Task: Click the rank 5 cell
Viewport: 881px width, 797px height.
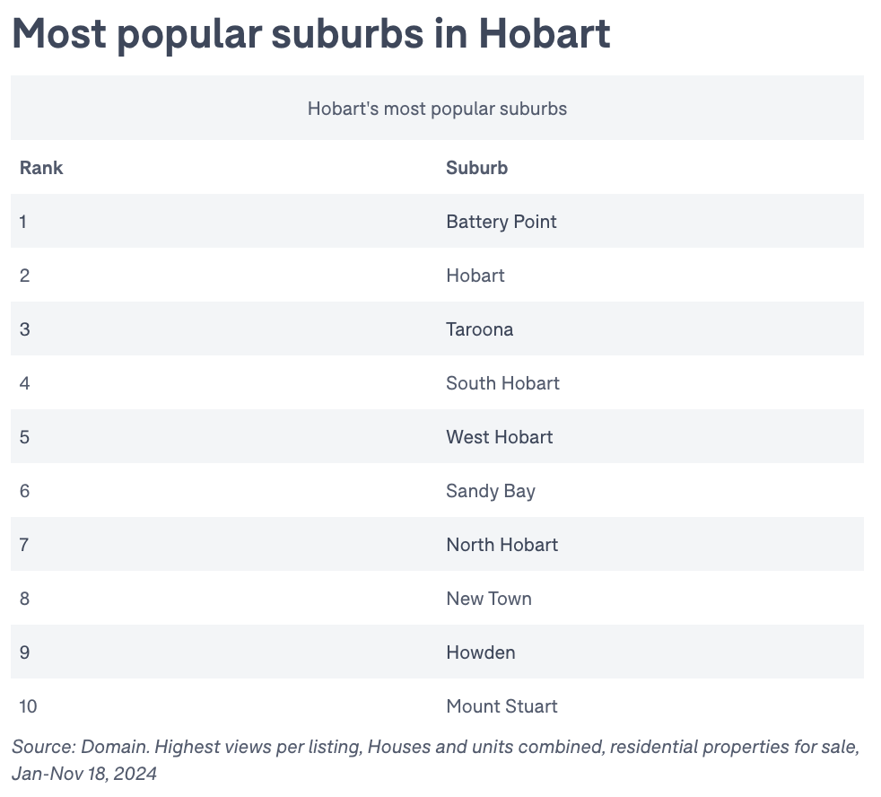Action: point(24,437)
